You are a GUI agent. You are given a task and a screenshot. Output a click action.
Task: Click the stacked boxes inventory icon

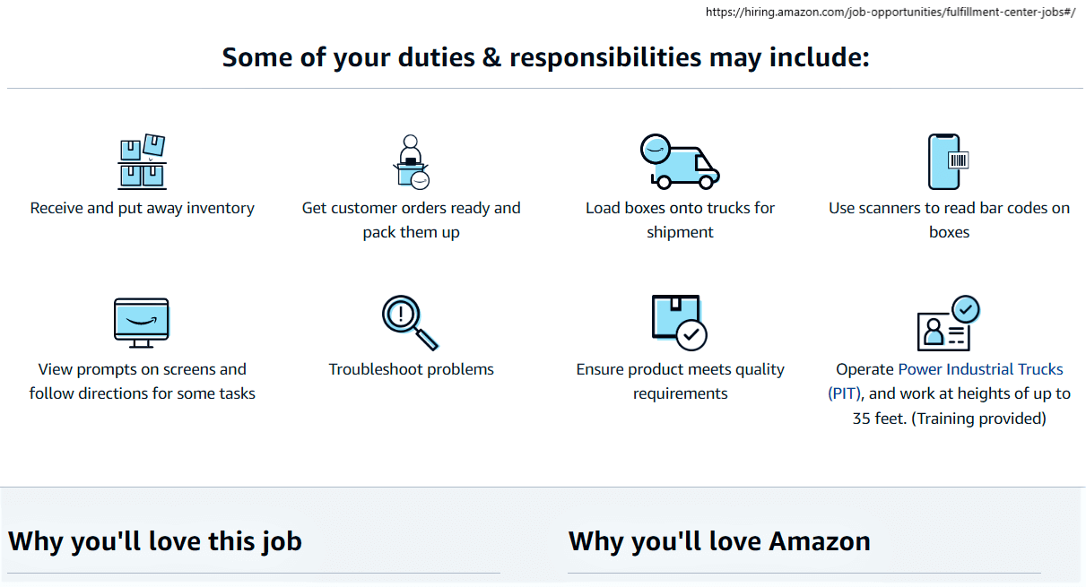(x=142, y=161)
